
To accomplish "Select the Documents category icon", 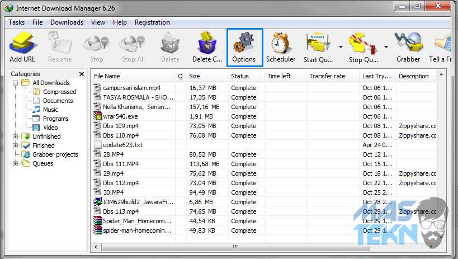I will [36, 101].
